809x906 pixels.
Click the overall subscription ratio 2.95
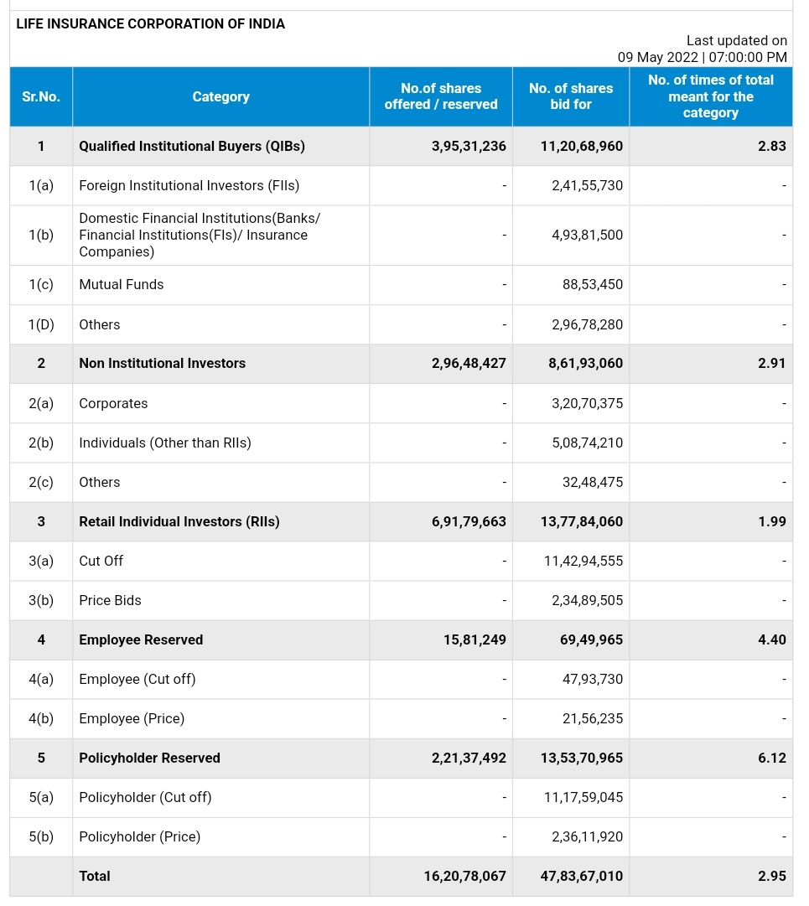pos(772,877)
